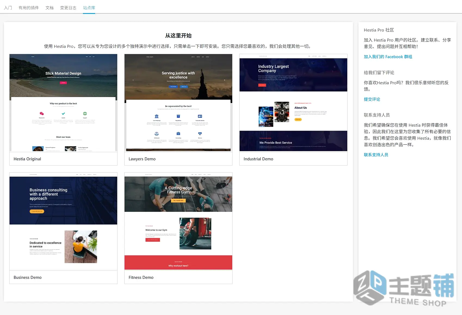Viewport: 462px width, 315px height.
Task: Click the Hestia Pro 社区 heading
Action: (x=379, y=30)
